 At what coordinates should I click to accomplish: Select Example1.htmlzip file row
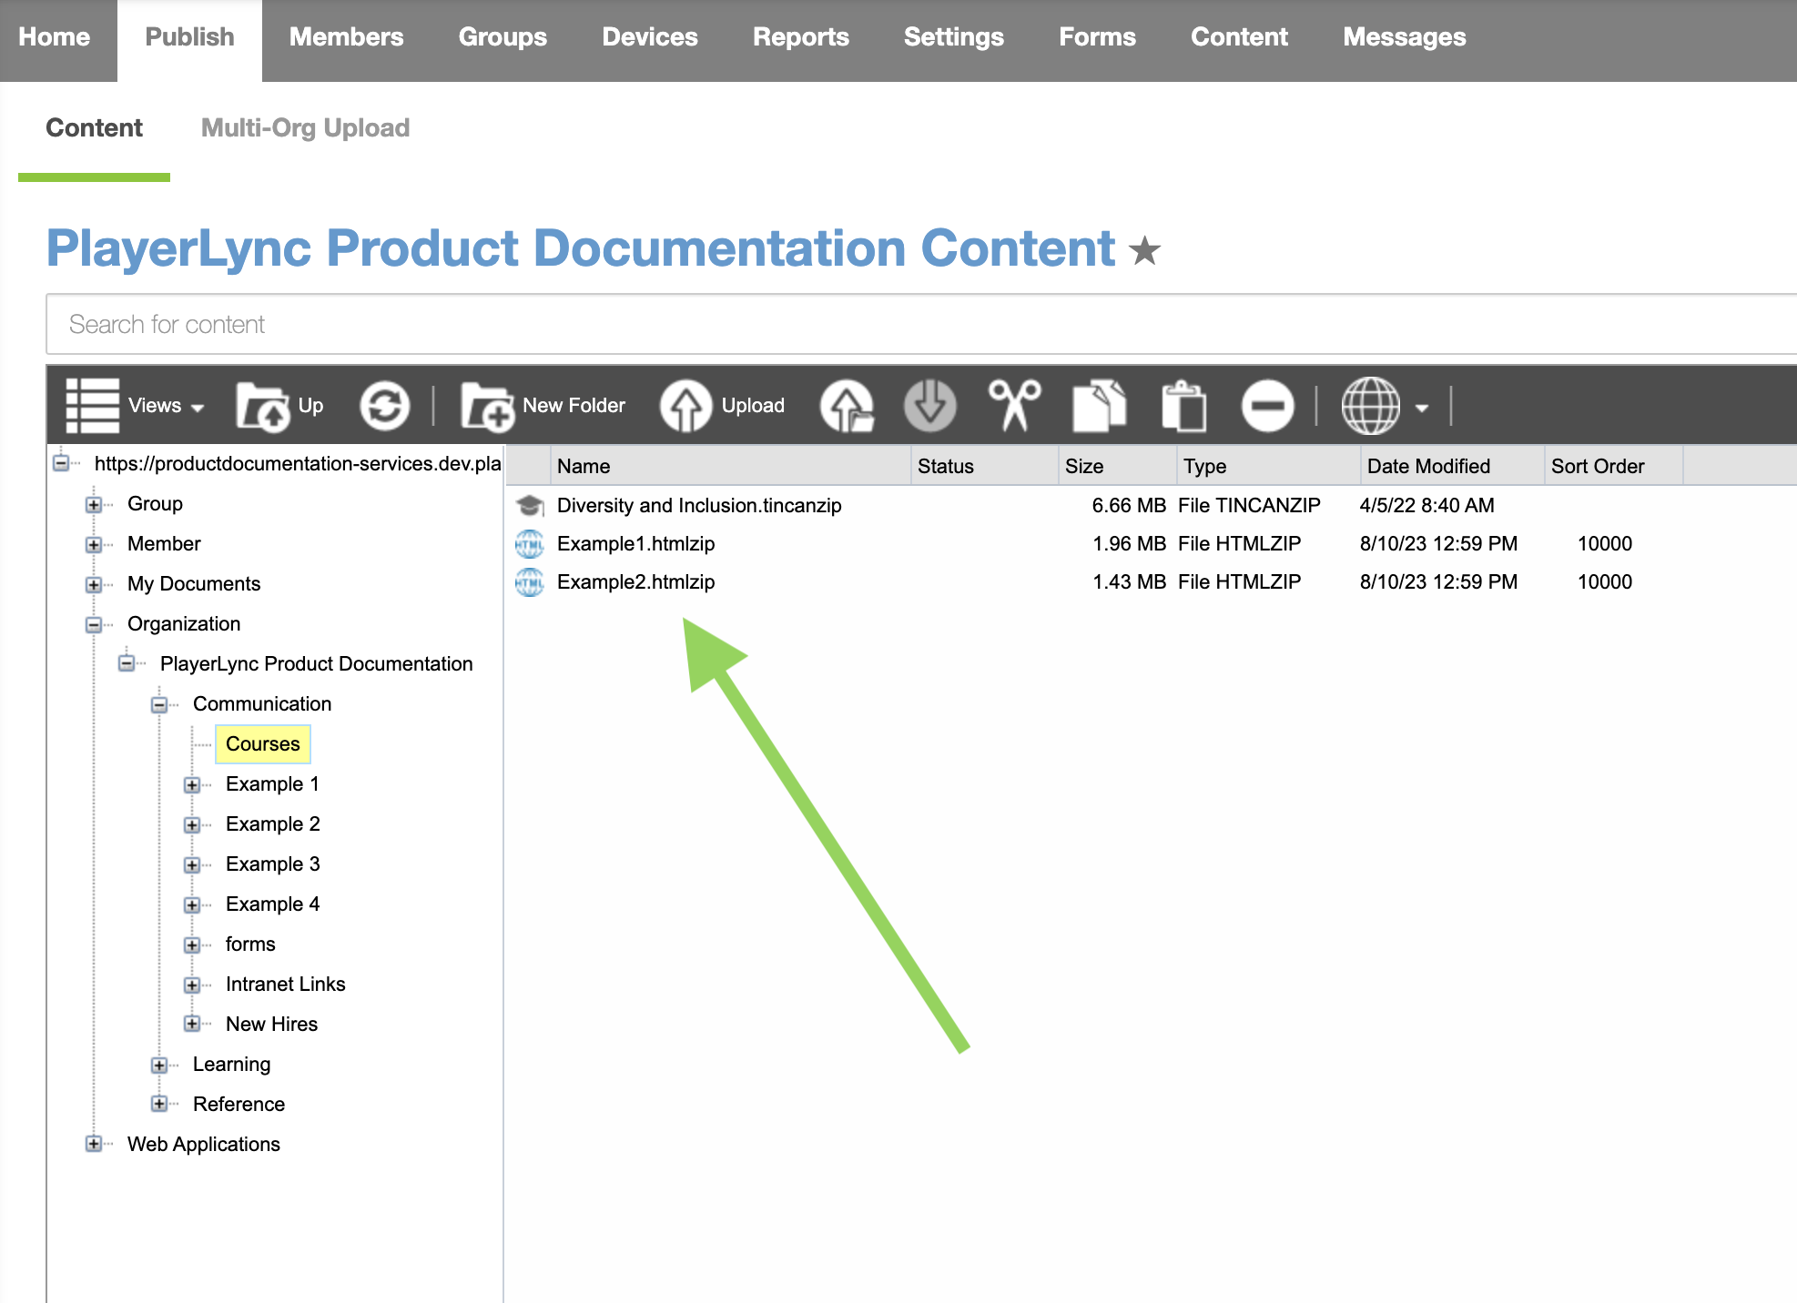coord(1151,544)
